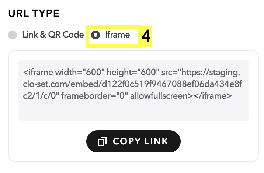Click inside the iframe embed code box
264x173 pixels.
tap(133, 91)
